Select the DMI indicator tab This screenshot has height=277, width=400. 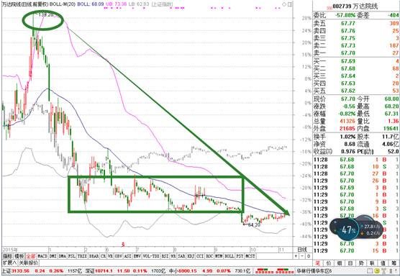pyautogui.click(x=53, y=256)
